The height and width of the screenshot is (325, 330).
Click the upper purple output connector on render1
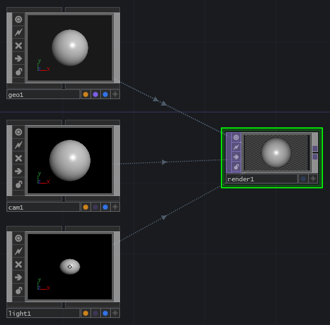point(315,148)
